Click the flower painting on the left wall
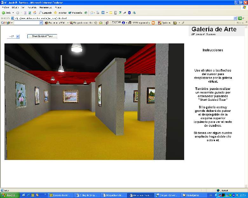 pyautogui.click(x=21, y=94)
